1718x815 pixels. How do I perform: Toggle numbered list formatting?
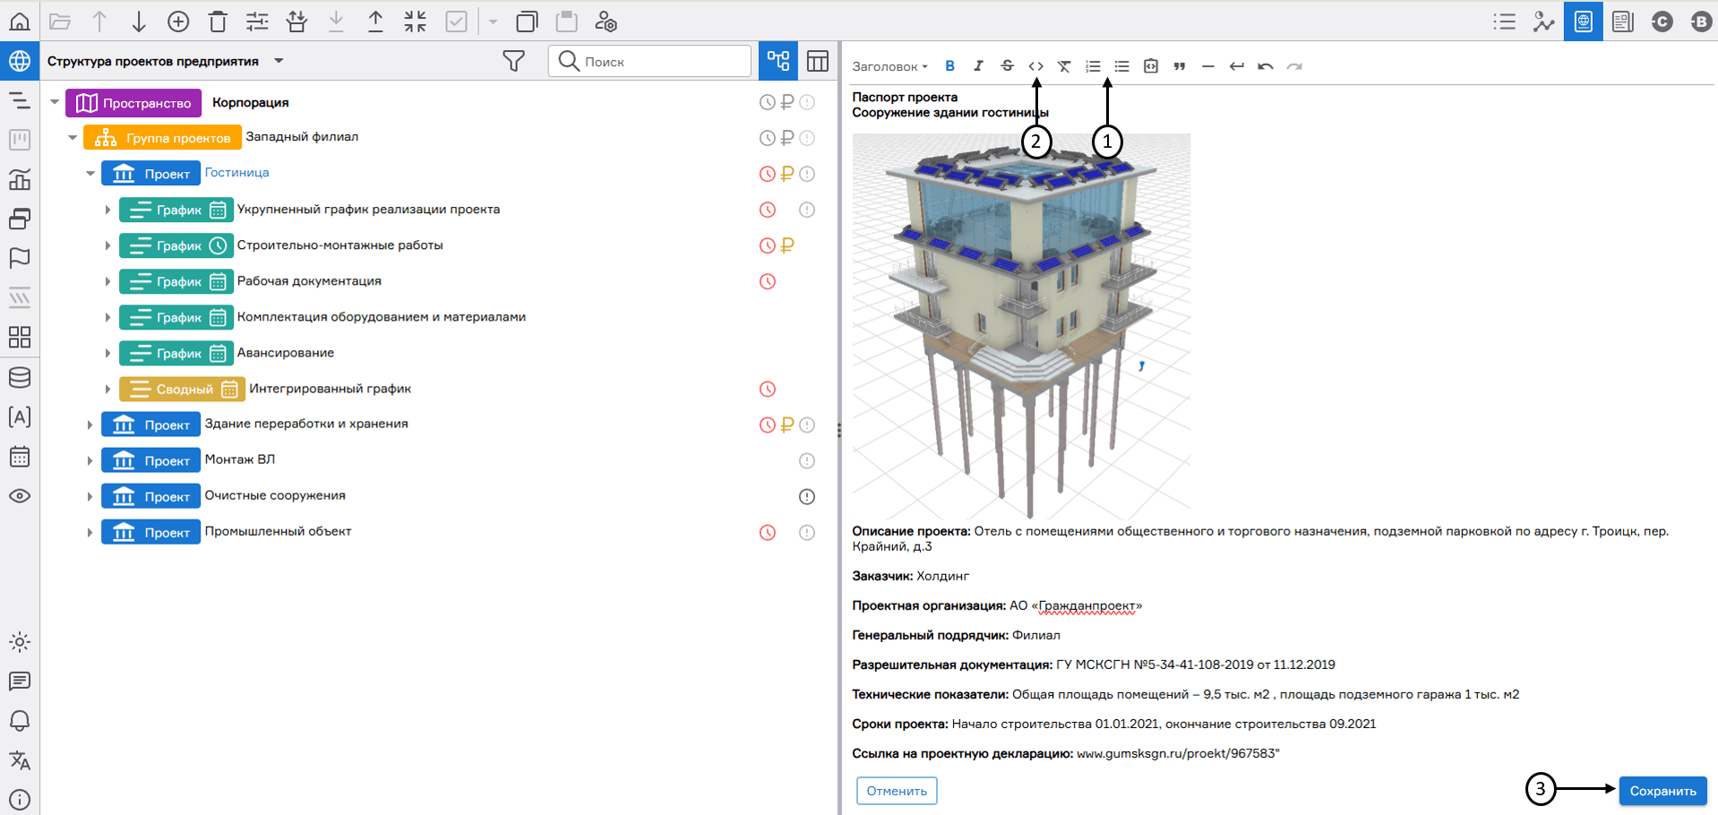click(x=1093, y=65)
